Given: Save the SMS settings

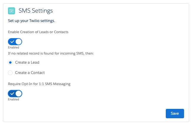Looking at the screenshot, I should (175, 114).
